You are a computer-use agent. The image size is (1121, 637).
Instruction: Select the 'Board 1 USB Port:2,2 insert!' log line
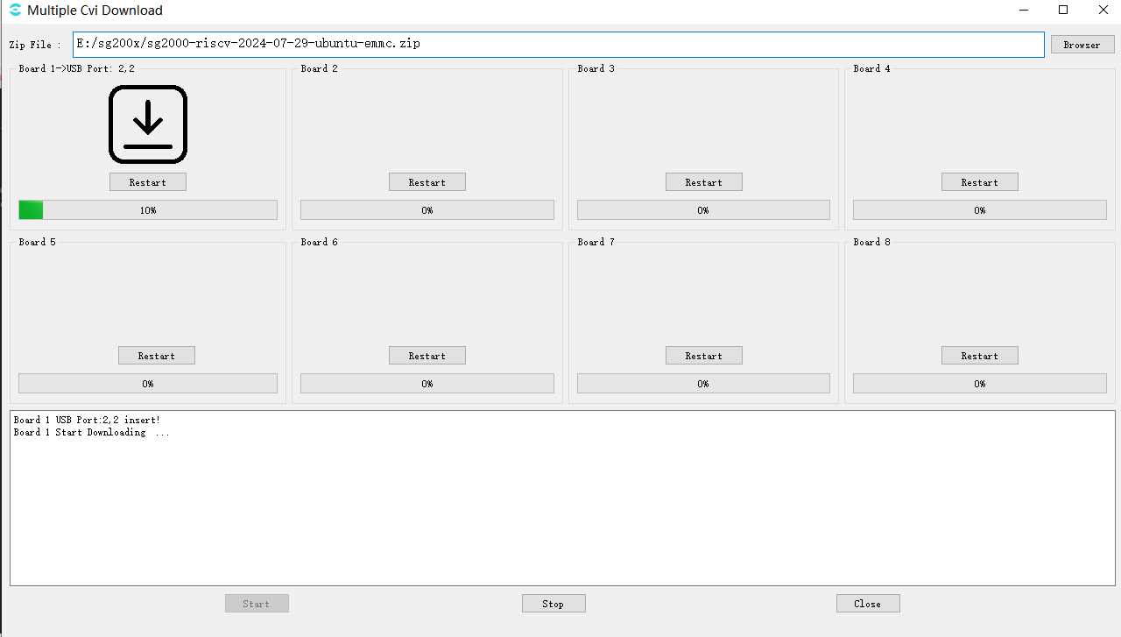coord(88,421)
